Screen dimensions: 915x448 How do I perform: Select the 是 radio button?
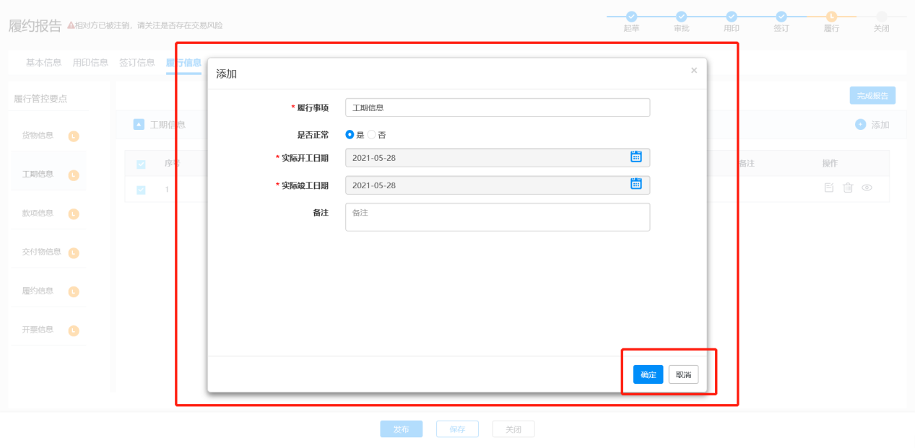[350, 135]
